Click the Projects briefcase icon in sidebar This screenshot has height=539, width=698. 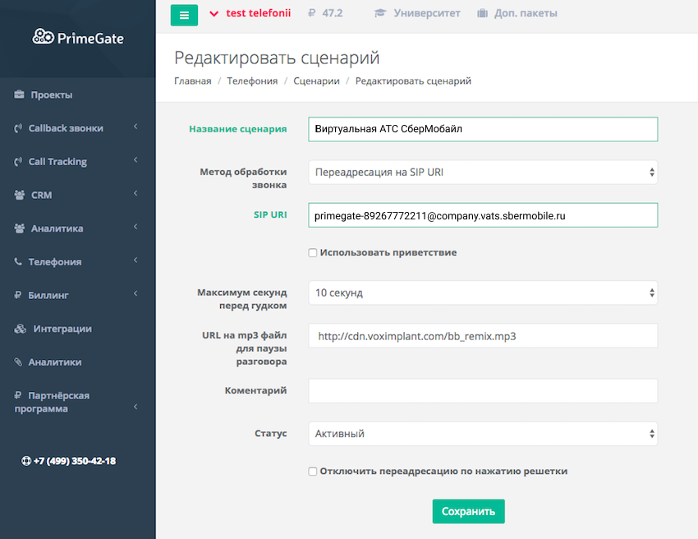tap(19, 95)
